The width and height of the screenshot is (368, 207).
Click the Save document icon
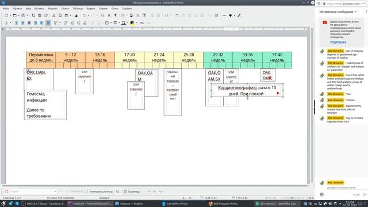point(23,16)
